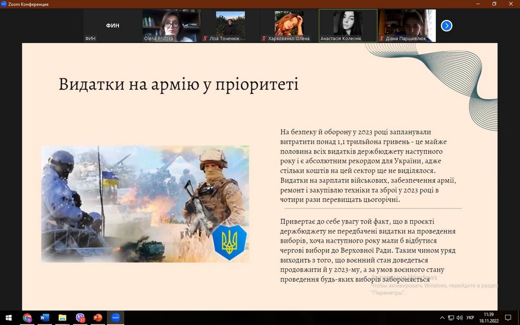Open the network icon in system tray

[451, 318]
